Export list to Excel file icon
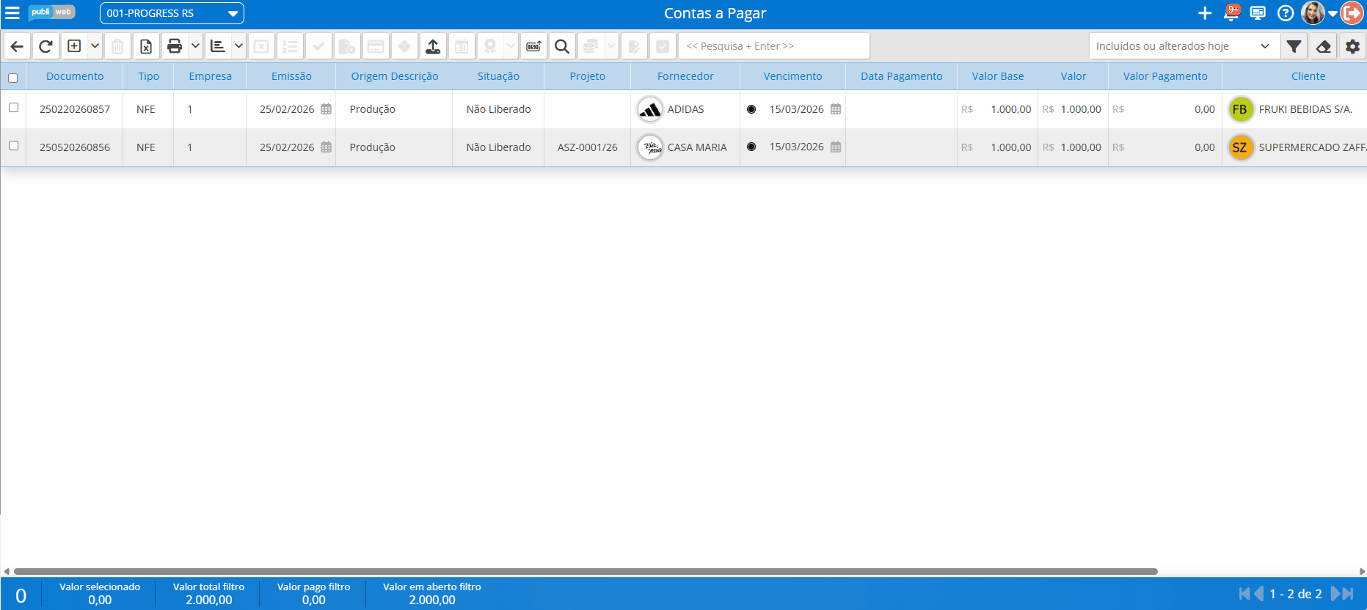 (146, 46)
